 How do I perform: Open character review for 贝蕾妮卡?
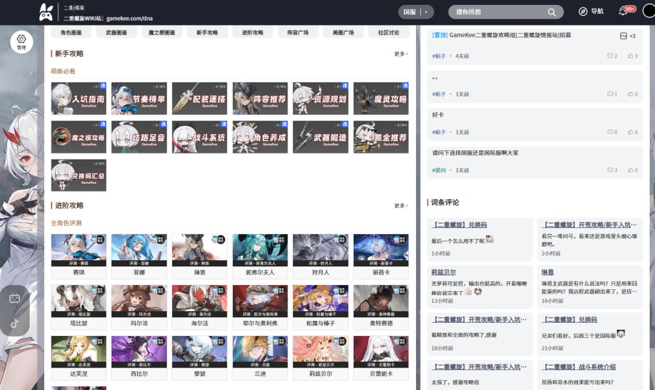coord(381,358)
